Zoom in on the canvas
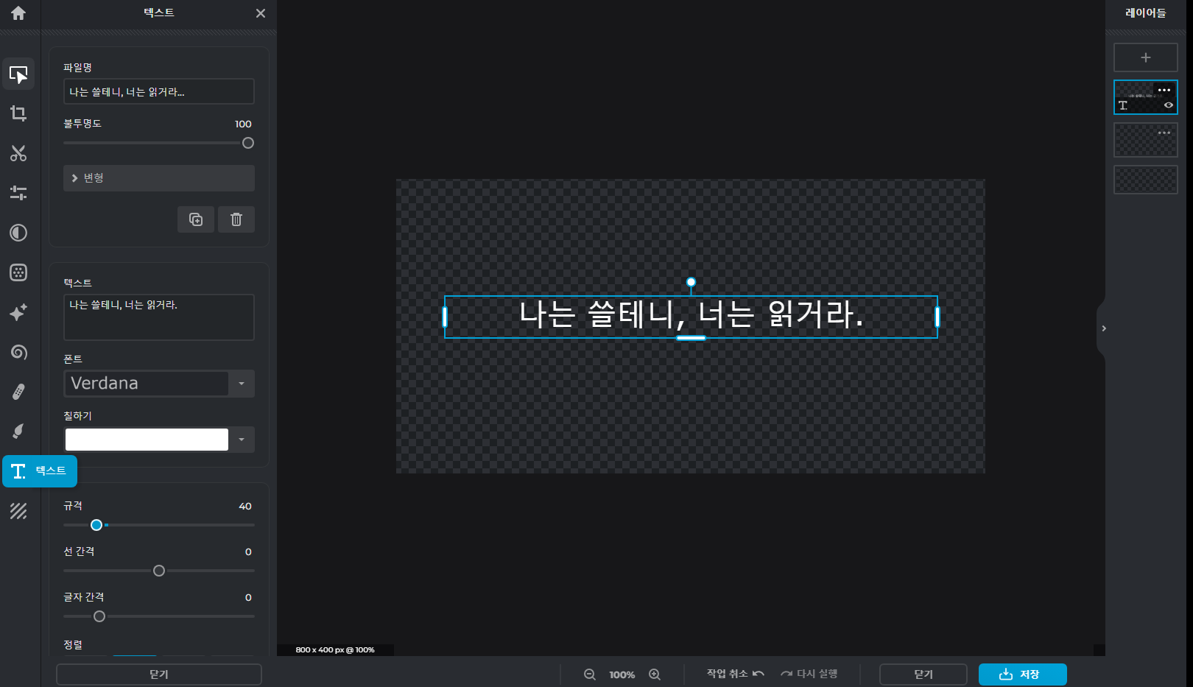This screenshot has height=687, width=1193. pos(655,674)
